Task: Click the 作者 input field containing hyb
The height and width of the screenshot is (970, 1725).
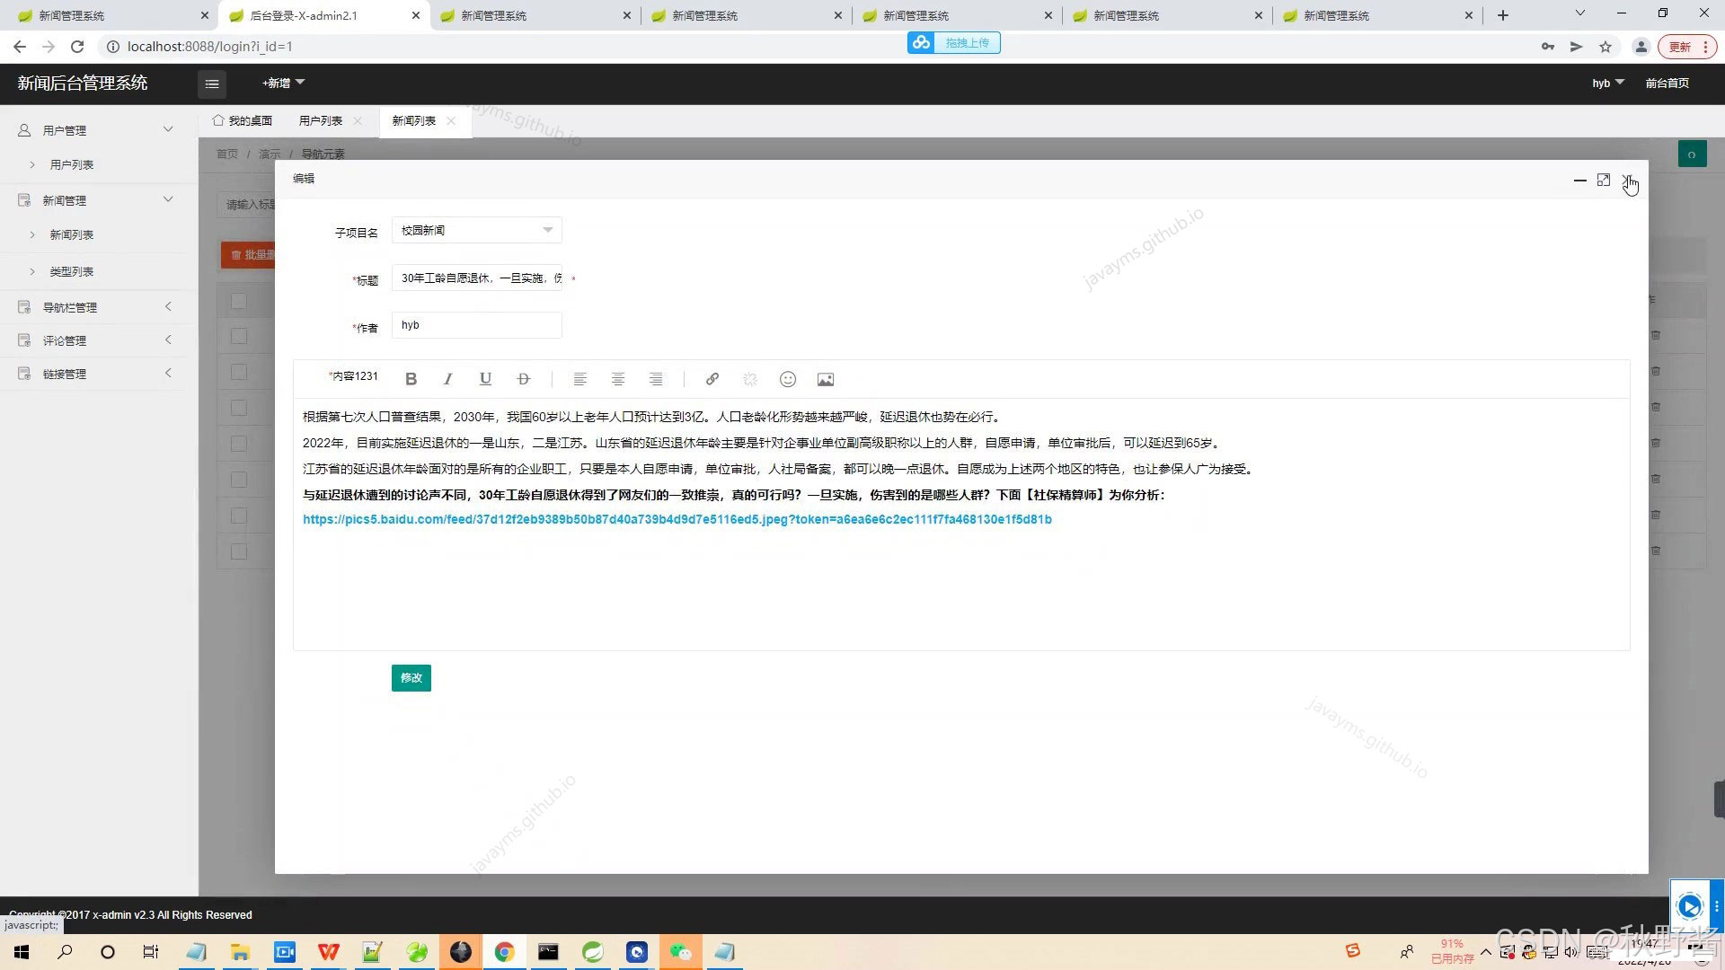Action: point(476,325)
